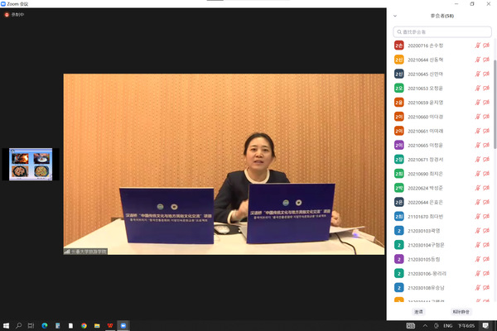Click muted microphone icon for 20200716 participant

476,46
